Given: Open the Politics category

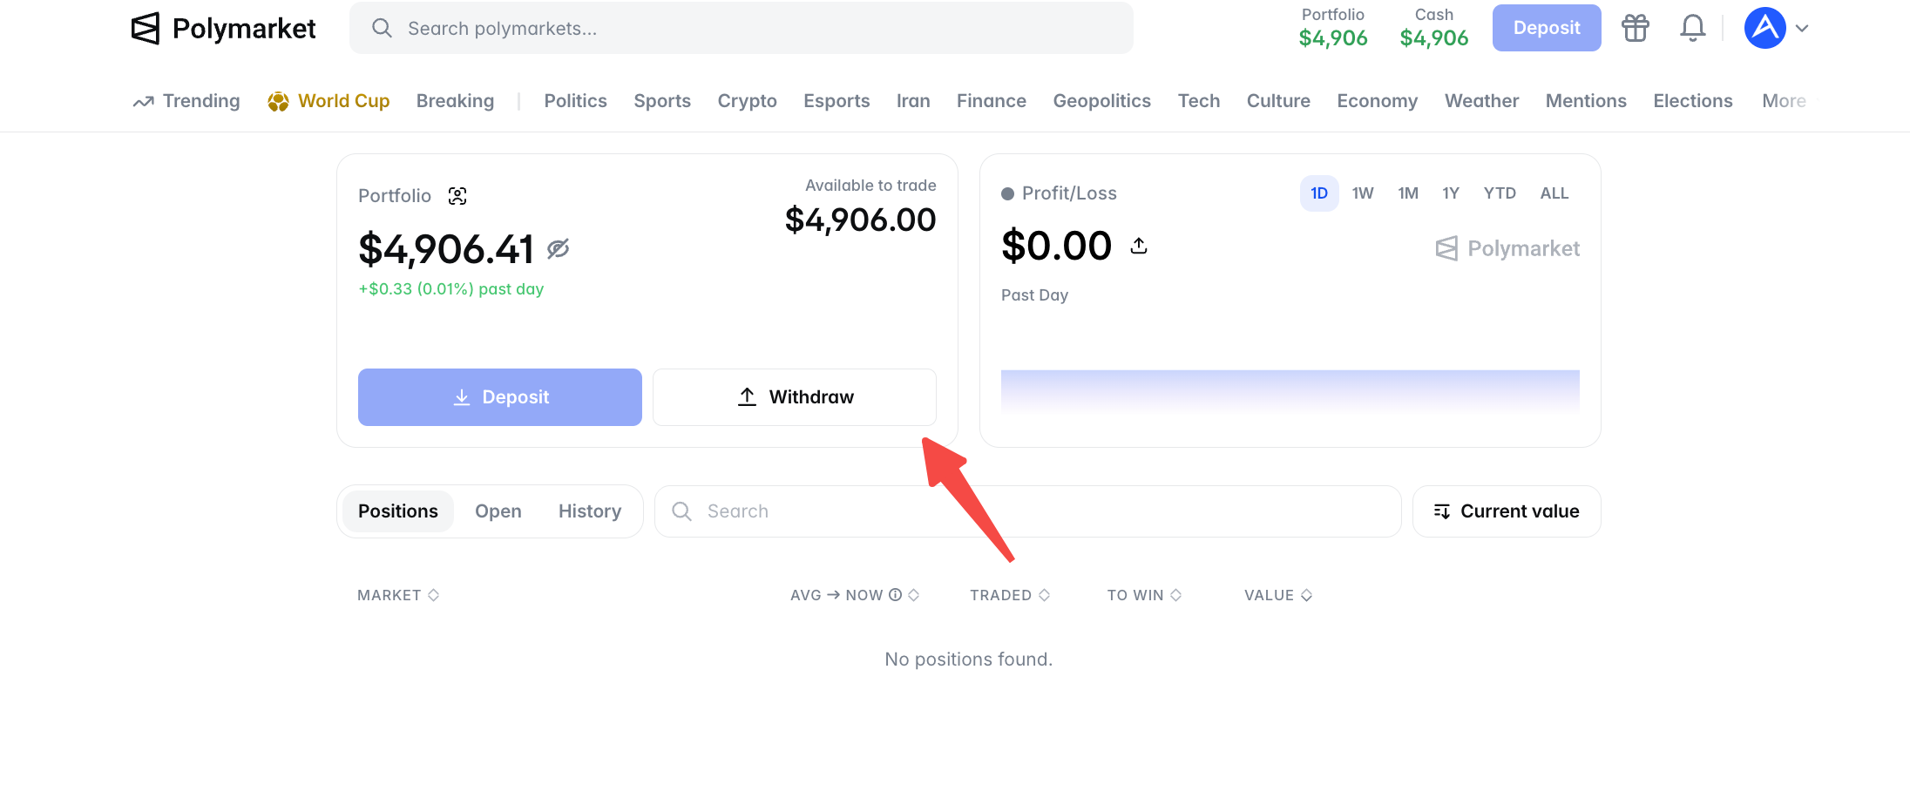Looking at the screenshot, I should tap(575, 101).
